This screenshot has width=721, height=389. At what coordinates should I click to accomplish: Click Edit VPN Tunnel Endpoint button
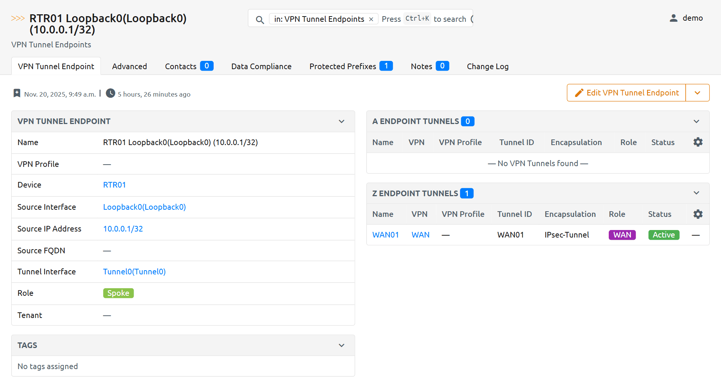click(626, 93)
